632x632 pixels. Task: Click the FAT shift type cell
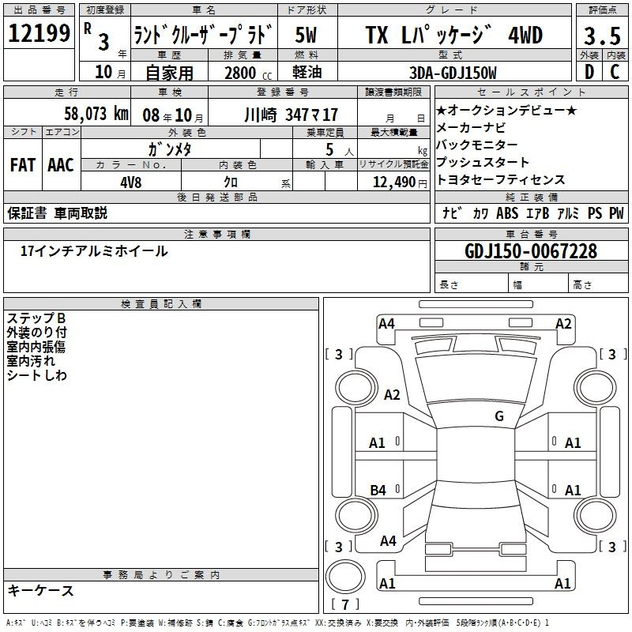pyautogui.click(x=22, y=164)
